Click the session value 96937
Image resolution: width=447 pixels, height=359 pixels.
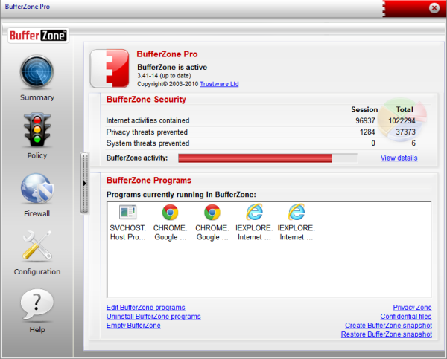coord(365,120)
